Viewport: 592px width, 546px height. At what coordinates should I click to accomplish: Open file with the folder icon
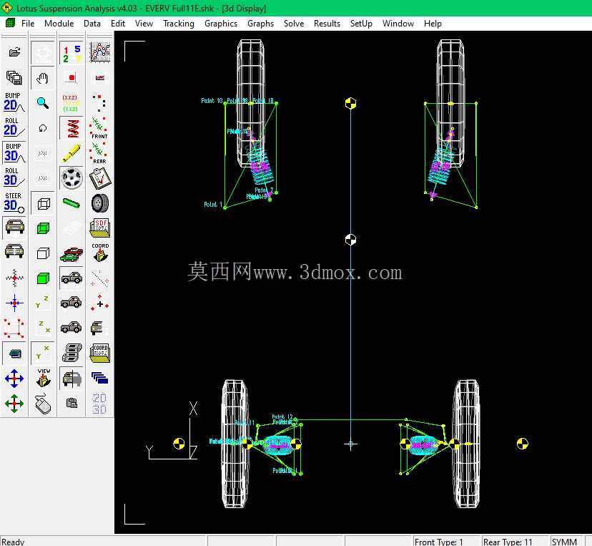click(x=14, y=52)
